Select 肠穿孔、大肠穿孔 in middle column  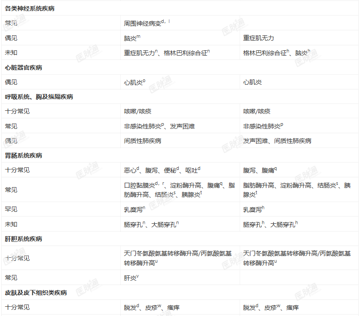pyautogui.click(x=151, y=224)
